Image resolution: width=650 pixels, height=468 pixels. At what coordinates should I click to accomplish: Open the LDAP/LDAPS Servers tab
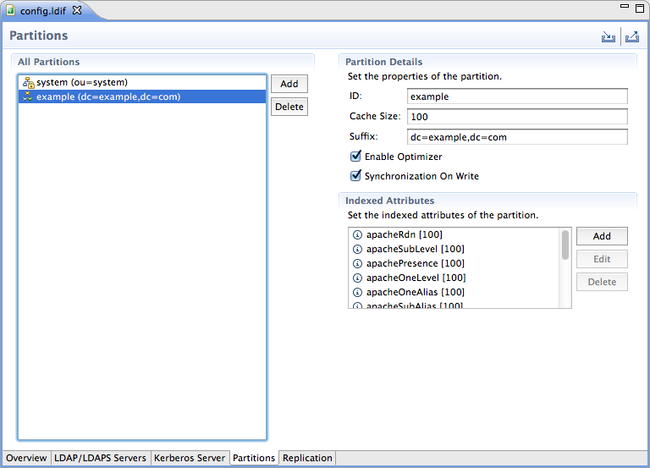click(x=100, y=458)
